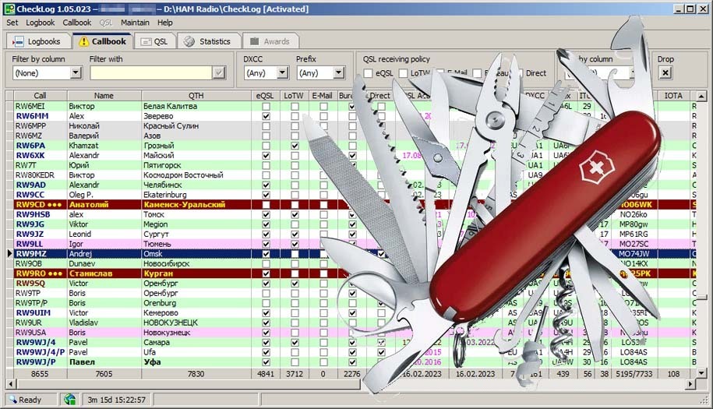This screenshot has height=409, width=713.
Task: Toggle E-Mail checkbox for RW6MPP row
Action: click(x=323, y=126)
